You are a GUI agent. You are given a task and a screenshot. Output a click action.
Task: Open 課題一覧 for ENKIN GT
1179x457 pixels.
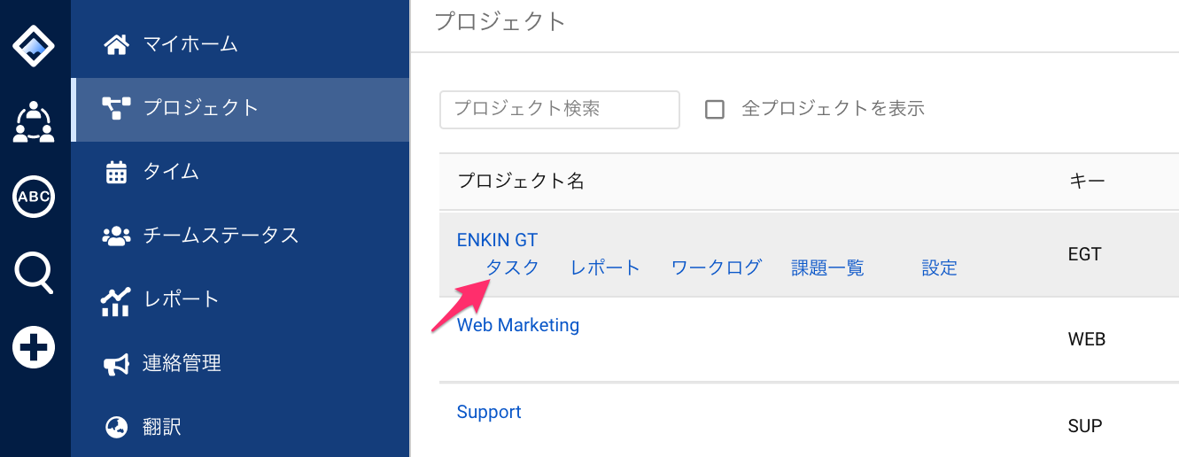tap(827, 267)
